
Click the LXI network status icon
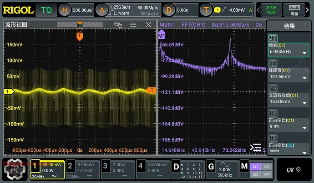pyautogui.click(x=290, y=169)
